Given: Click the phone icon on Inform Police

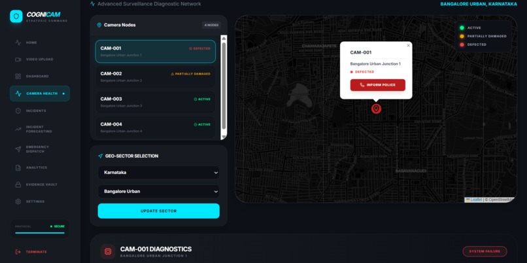Looking at the screenshot, I should (362, 85).
